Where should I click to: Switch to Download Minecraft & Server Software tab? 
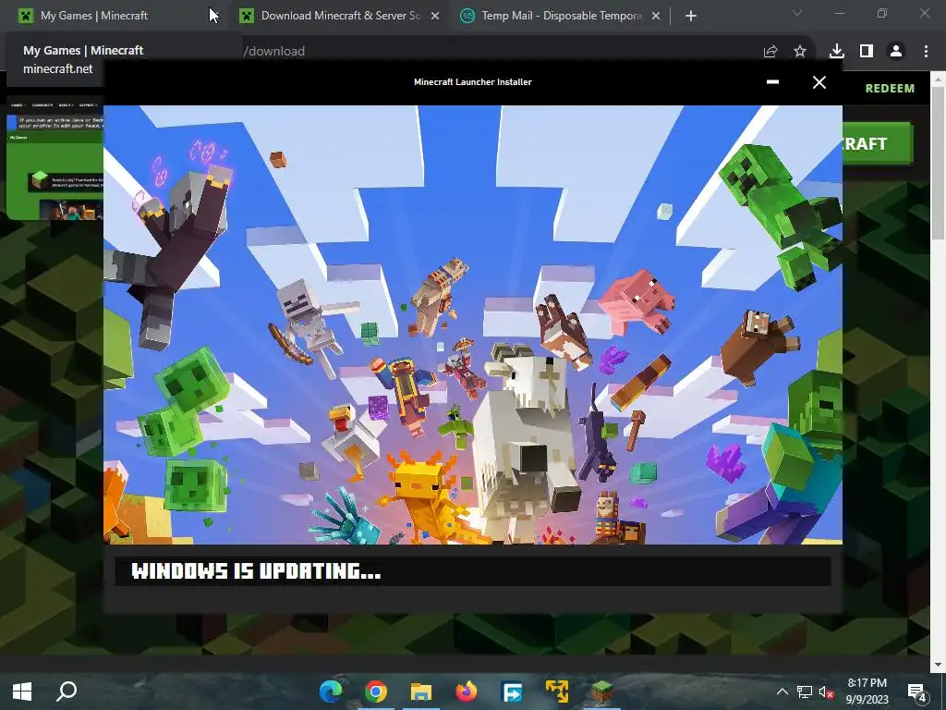coord(340,16)
